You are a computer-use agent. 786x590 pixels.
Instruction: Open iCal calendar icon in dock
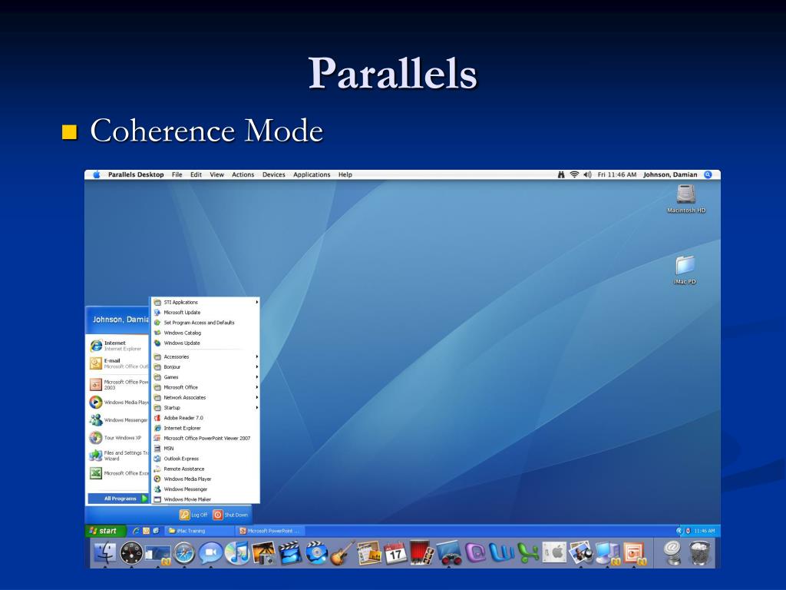point(395,553)
